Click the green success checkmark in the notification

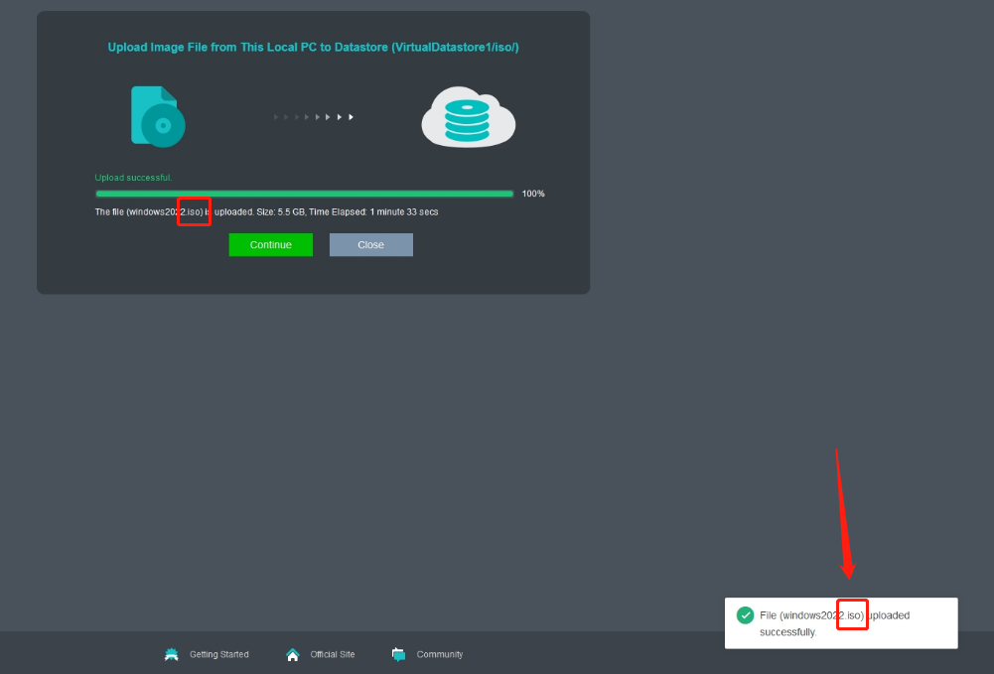[x=745, y=614]
